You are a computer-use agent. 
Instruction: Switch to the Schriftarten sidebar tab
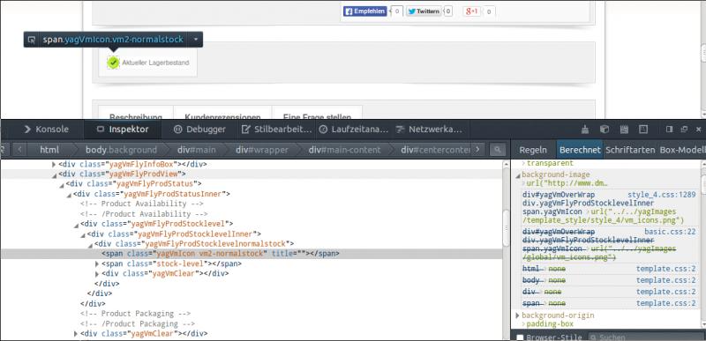point(630,150)
